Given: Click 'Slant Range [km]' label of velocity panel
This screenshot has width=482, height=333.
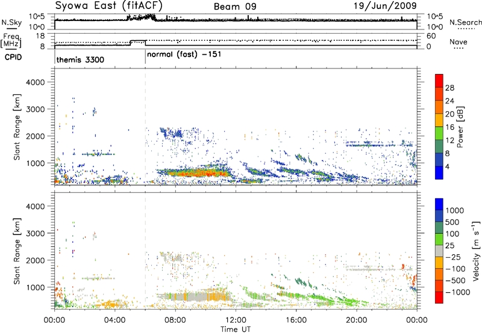Looking at the screenshot, I should (17, 251).
